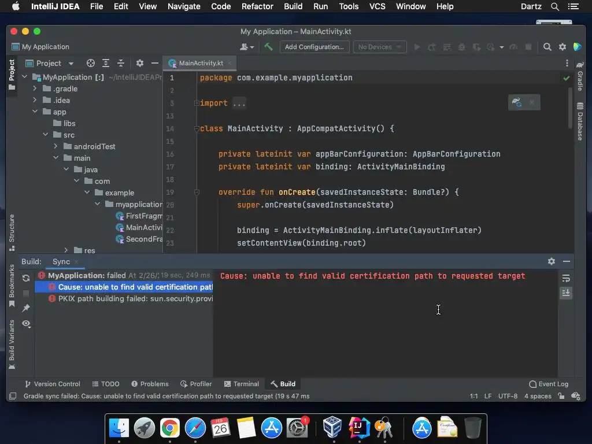Expand the .gradle folder
Image resolution: width=592 pixels, height=444 pixels.
click(x=35, y=88)
